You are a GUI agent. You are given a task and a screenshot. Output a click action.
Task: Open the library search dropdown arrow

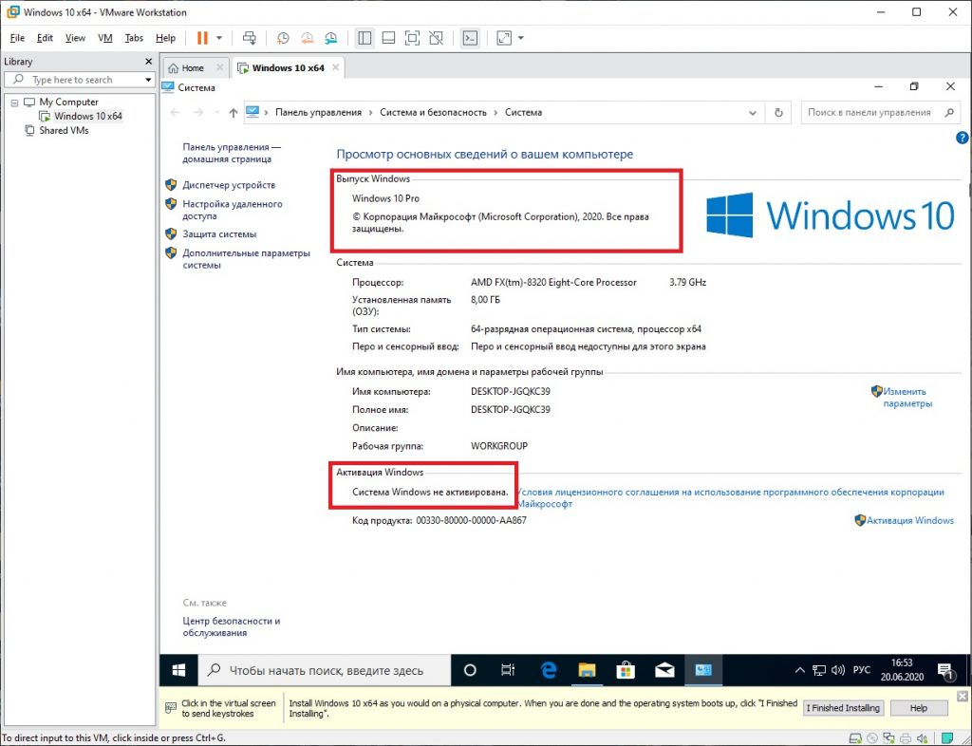(147, 80)
